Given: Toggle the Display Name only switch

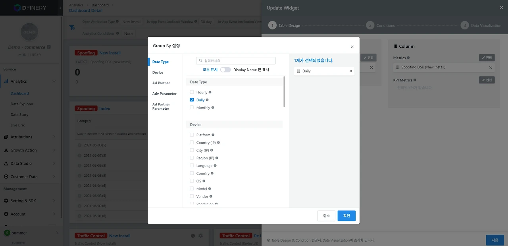Looking at the screenshot, I should (225, 70).
